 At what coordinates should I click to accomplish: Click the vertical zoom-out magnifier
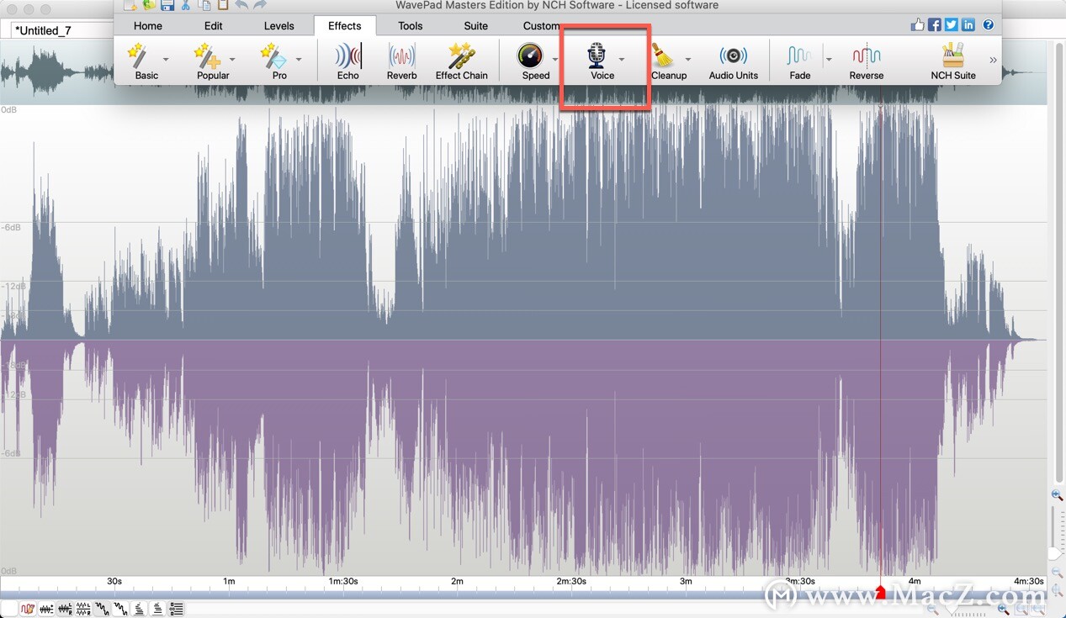pos(1058,572)
